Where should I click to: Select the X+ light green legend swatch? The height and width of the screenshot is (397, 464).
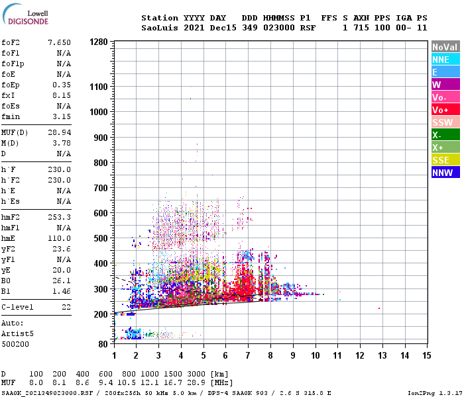(445, 148)
